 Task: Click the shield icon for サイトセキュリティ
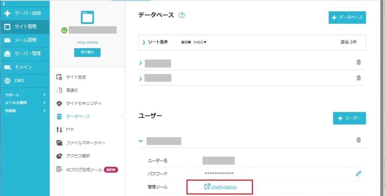(x=59, y=103)
